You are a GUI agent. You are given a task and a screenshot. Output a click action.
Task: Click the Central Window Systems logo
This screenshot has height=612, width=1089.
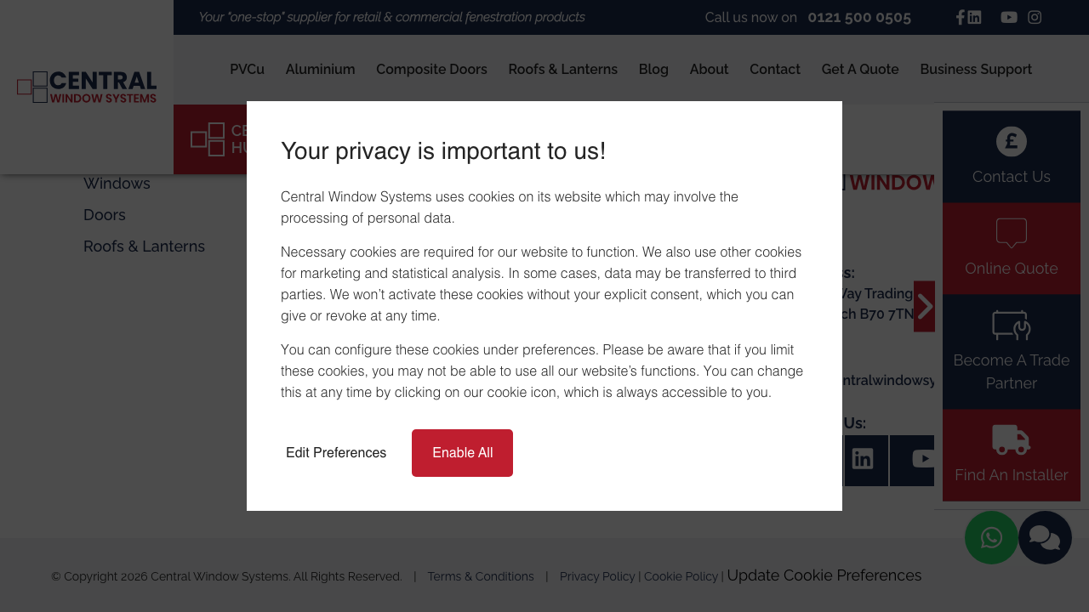[x=87, y=87]
